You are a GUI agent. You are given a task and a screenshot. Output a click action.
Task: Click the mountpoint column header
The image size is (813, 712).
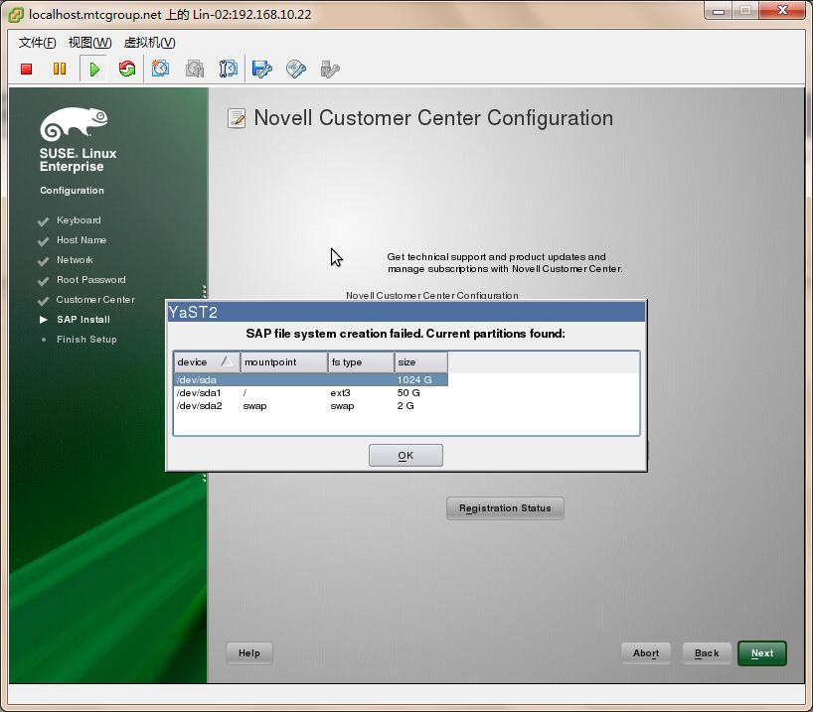coord(284,362)
